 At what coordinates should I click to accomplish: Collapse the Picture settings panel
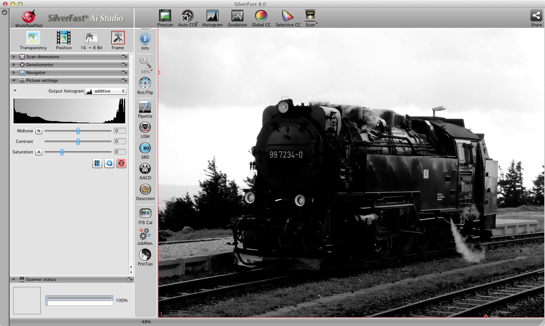pos(14,80)
